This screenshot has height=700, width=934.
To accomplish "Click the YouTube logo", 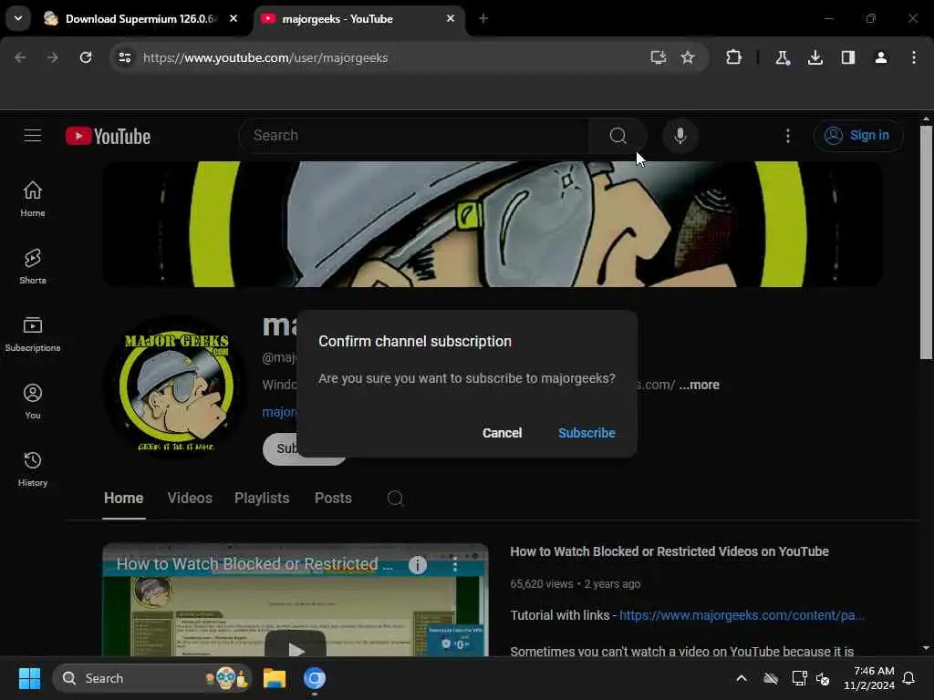I will (x=108, y=137).
